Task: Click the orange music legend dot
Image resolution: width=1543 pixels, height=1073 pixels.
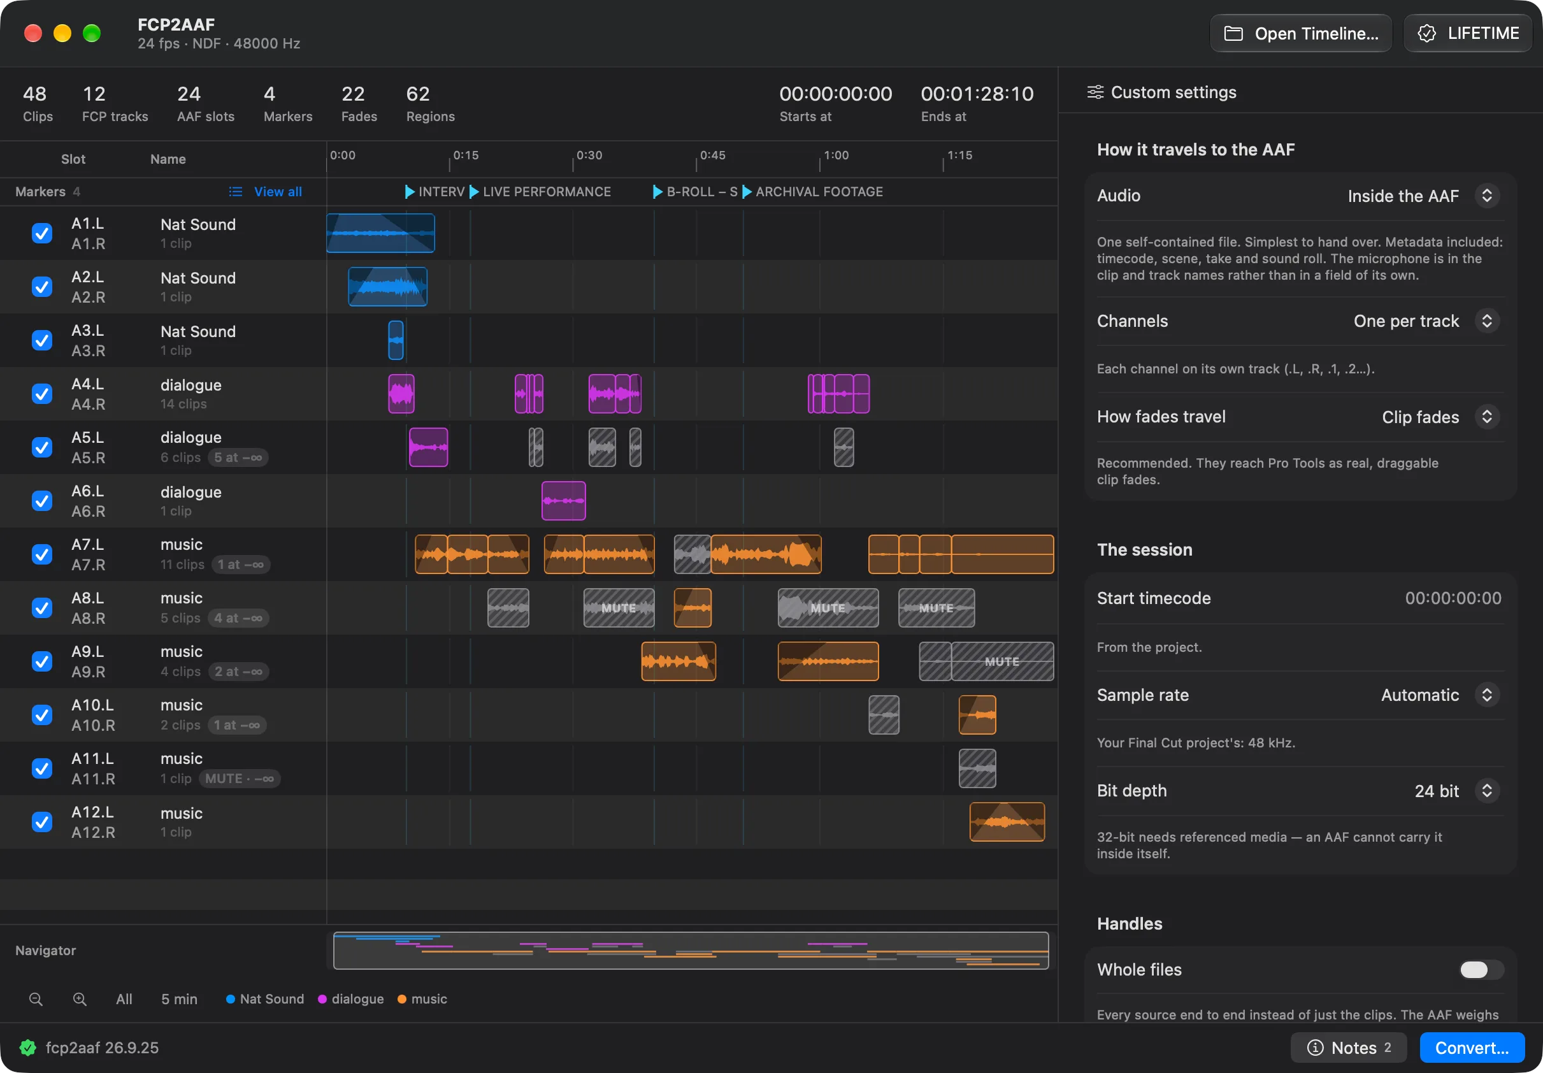Action: 402,999
